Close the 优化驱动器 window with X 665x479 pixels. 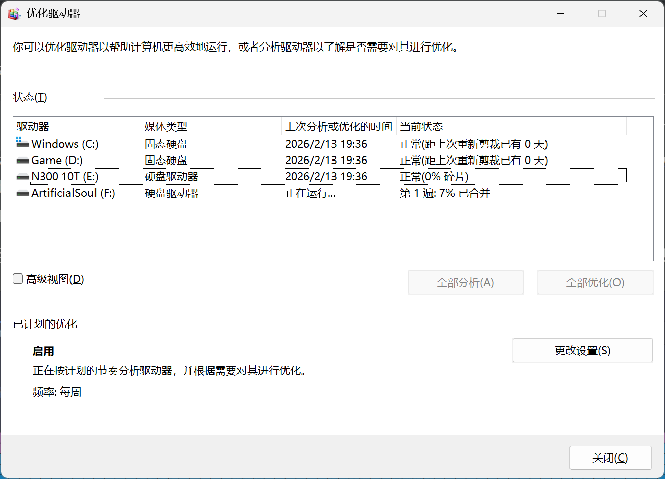[x=644, y=14]
